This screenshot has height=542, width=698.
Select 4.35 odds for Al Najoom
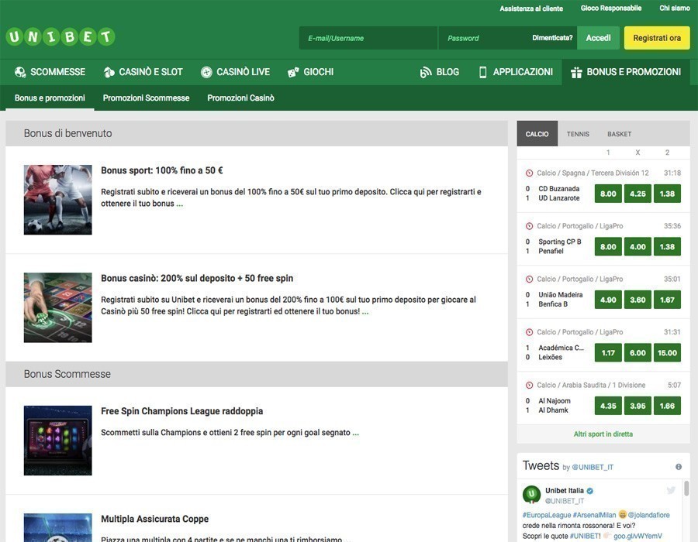point(608,406)
